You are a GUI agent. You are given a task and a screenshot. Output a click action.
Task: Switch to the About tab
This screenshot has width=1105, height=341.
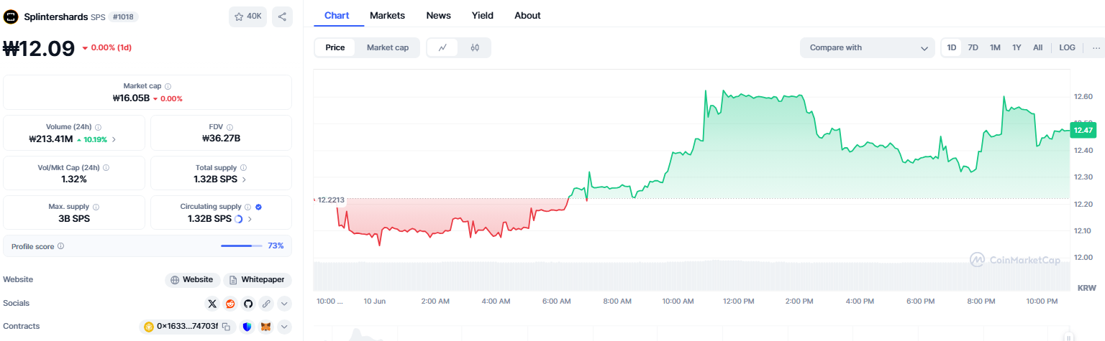click(x=527, y=15)
